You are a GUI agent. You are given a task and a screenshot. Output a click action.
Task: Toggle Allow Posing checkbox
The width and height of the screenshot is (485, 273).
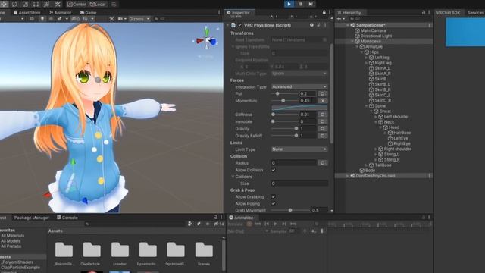coord(274,203)
